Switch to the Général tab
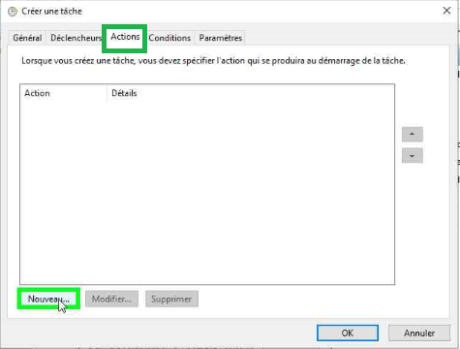 tap(27, 38)
